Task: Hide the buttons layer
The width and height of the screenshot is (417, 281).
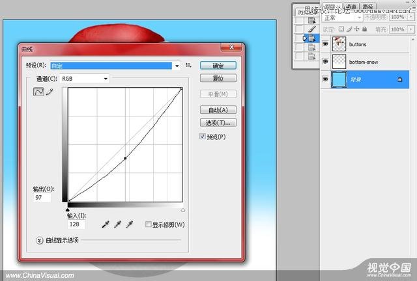Action: click(x=325, y=44)
